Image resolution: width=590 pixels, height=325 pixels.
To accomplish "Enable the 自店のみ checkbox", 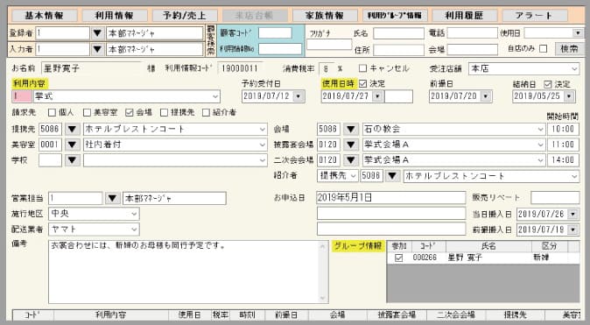I will 543,48.
